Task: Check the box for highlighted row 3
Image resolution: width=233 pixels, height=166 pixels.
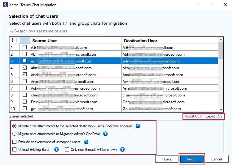Action: [x=25, y=61]
